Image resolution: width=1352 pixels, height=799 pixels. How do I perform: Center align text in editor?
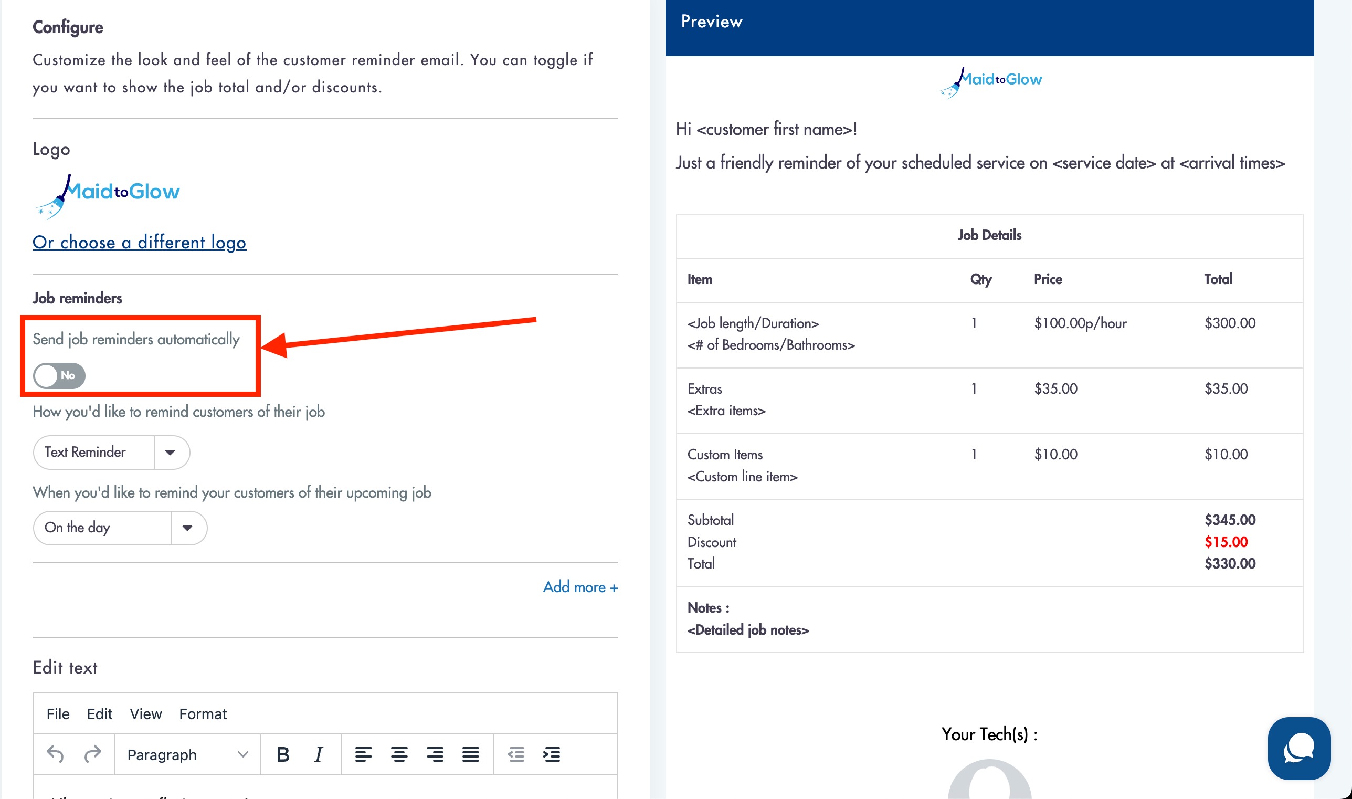399,754
